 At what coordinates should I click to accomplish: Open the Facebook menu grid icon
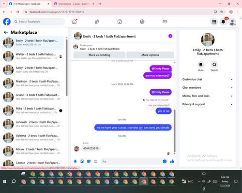[x=214, y=22]
